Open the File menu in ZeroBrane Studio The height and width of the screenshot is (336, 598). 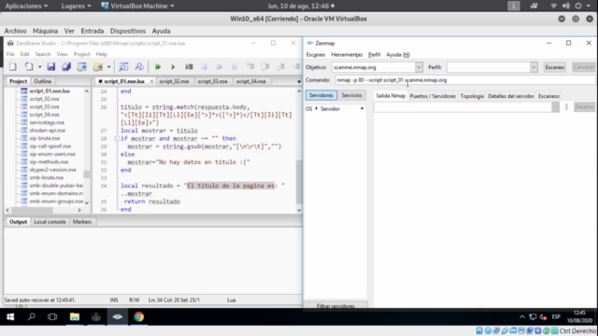point(10,54)
